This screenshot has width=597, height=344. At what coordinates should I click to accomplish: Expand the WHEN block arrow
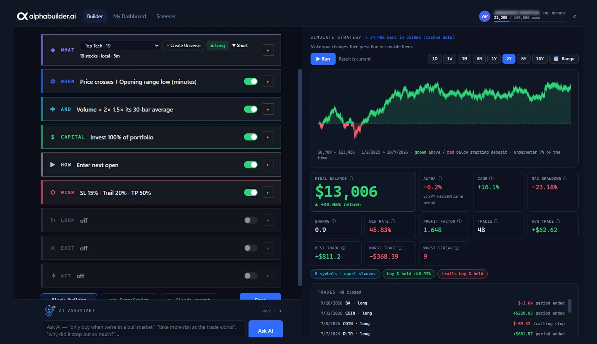click(x=268, y=82)
